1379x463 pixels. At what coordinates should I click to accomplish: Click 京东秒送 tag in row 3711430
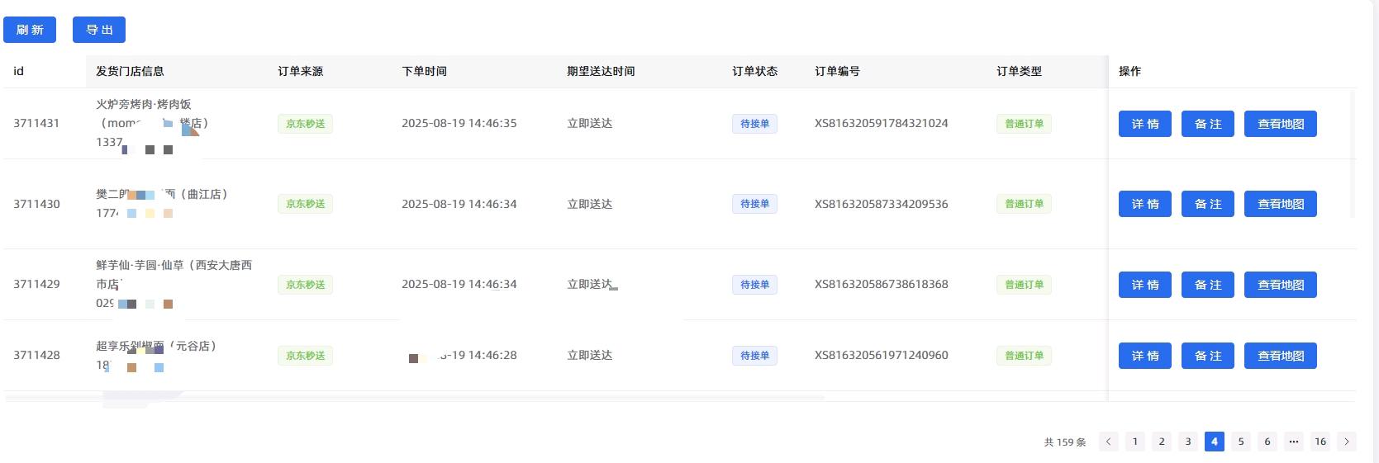[306, 204]
